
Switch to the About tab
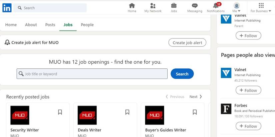[31, 25]
